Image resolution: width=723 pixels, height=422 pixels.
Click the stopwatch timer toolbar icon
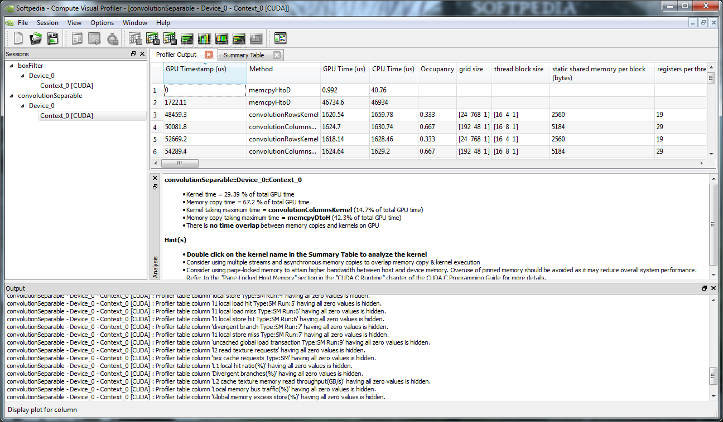(113, 38)
